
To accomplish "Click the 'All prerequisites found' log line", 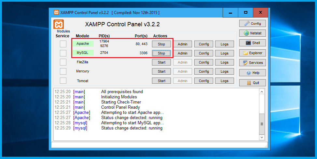I will point(122,92).
